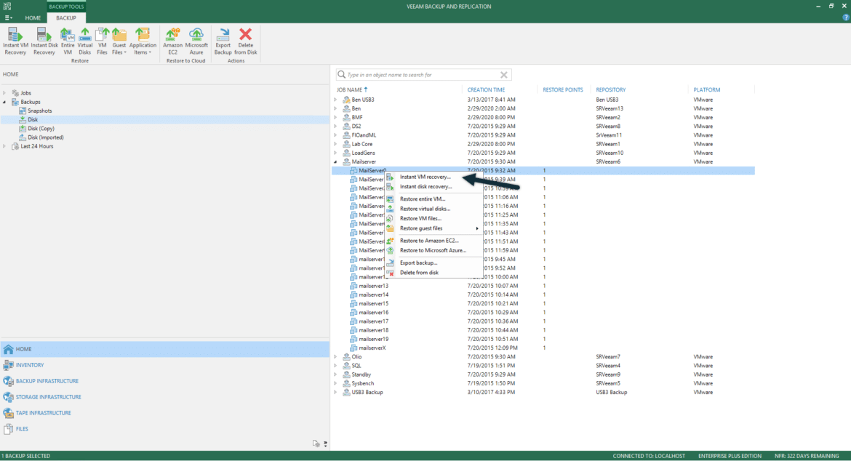Click the Export Backup ribbon icon
The image size is (851, 461).
[x=223, y=41]
